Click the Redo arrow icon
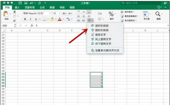This screenshot has height=105, width=170. click(39, 3)
